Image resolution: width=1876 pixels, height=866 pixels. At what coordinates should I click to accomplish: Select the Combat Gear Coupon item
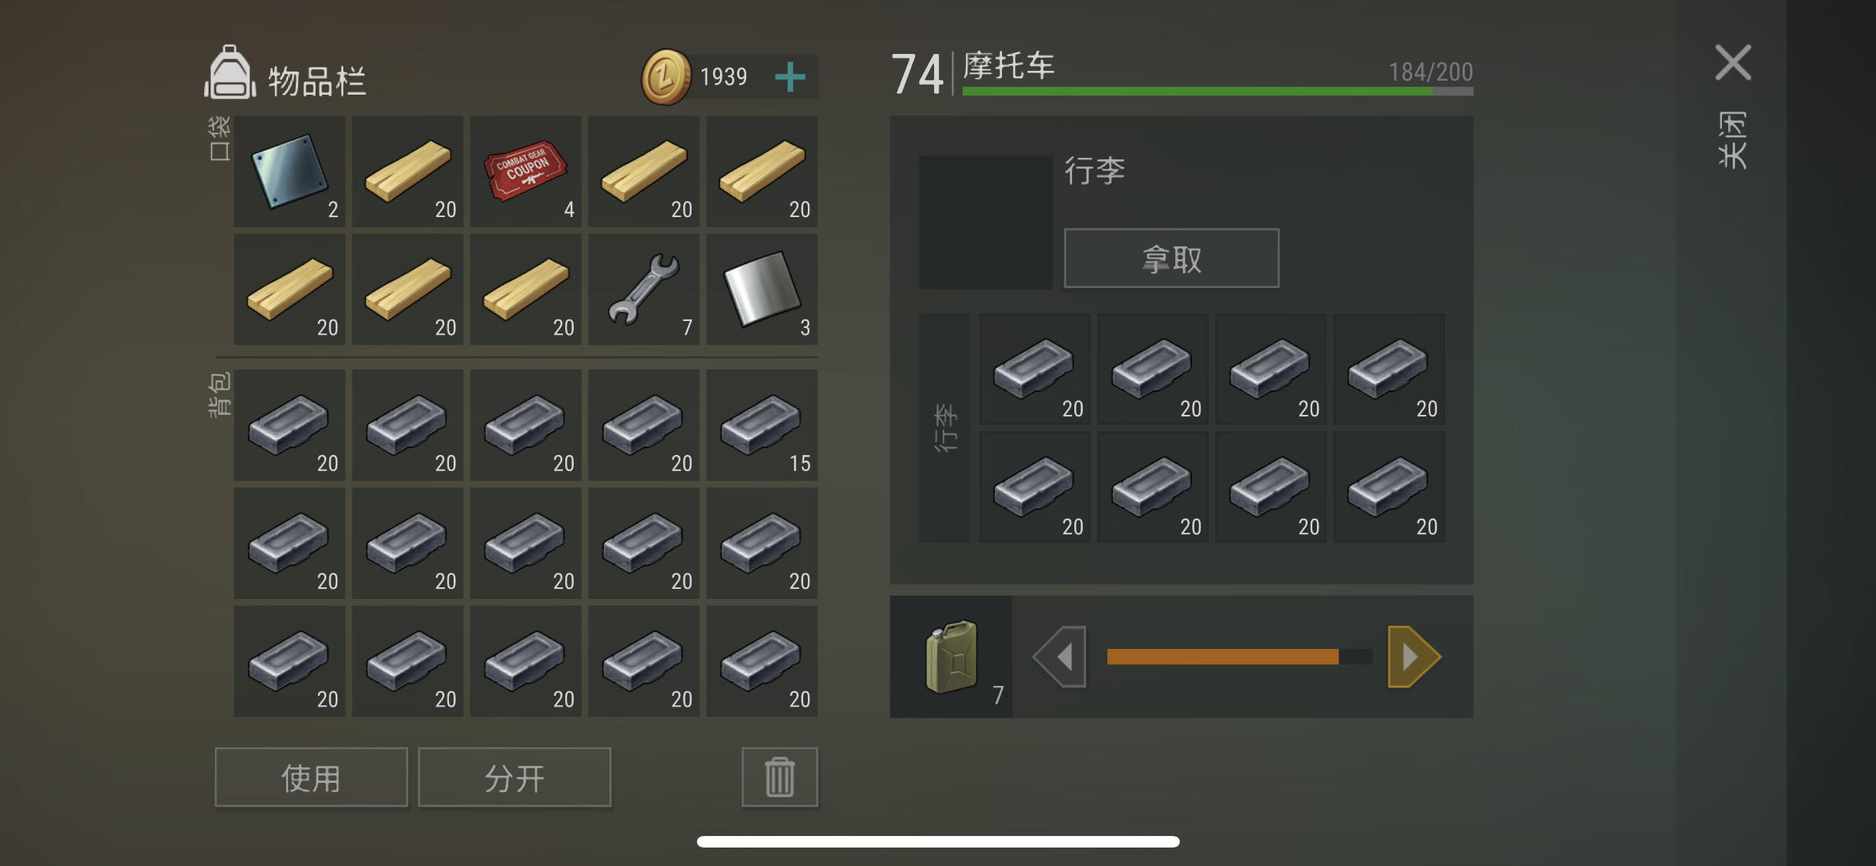click(x=526, y=171)
